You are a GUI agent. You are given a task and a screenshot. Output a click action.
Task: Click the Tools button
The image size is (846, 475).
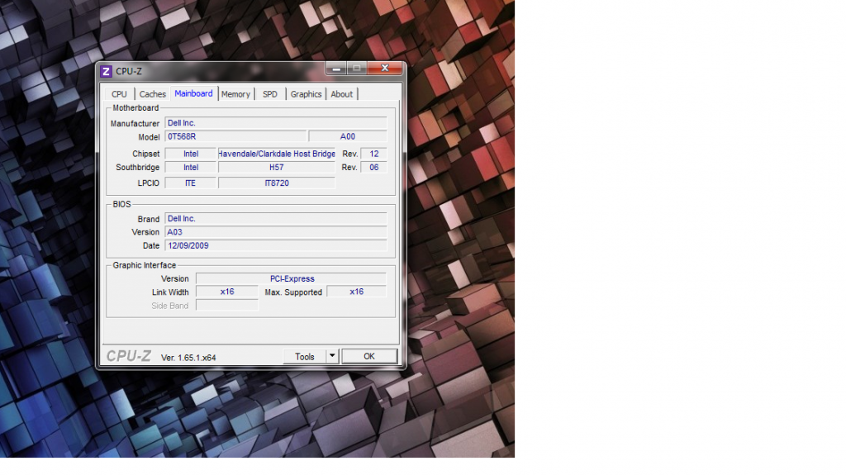[304, 357]
